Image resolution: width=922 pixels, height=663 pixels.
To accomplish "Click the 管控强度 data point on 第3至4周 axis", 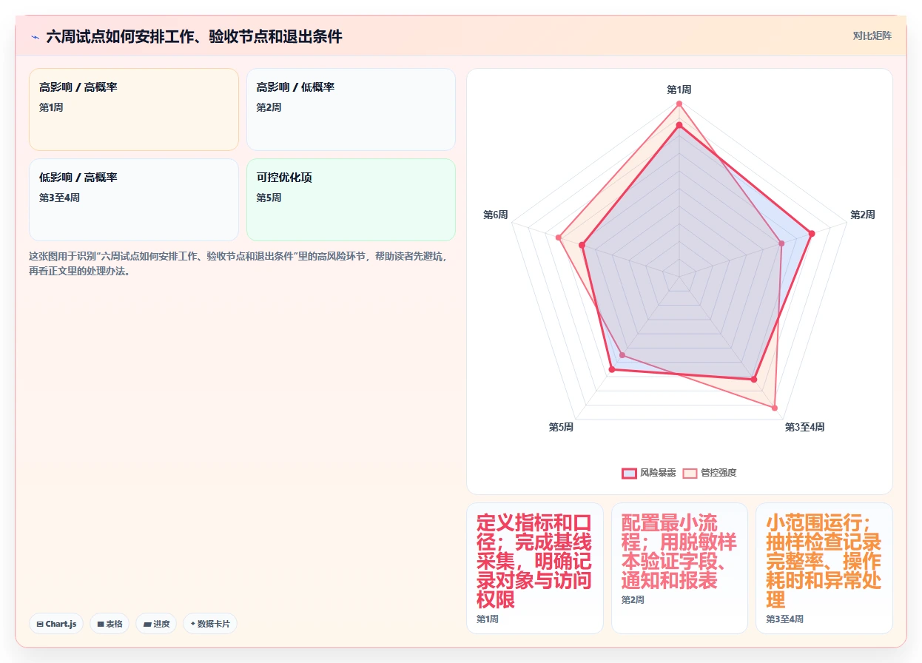I will pyautogui.click(x=775, y=408).
